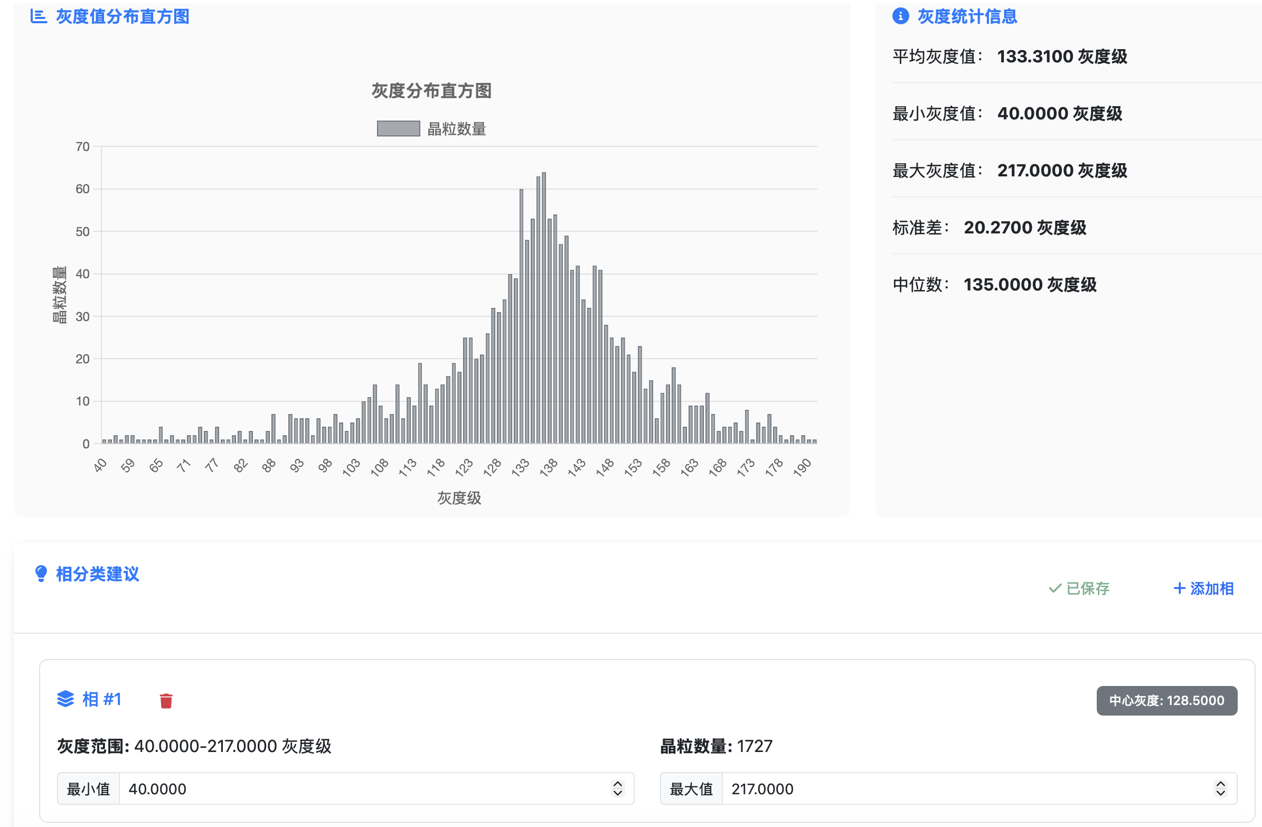Screen dimensions: 1262x827
Task: Delete phase #1 with red trash icon
Action: point(166,701)
